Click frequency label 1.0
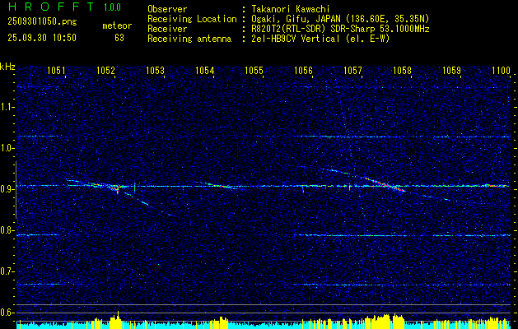 (x=6, y=149)
